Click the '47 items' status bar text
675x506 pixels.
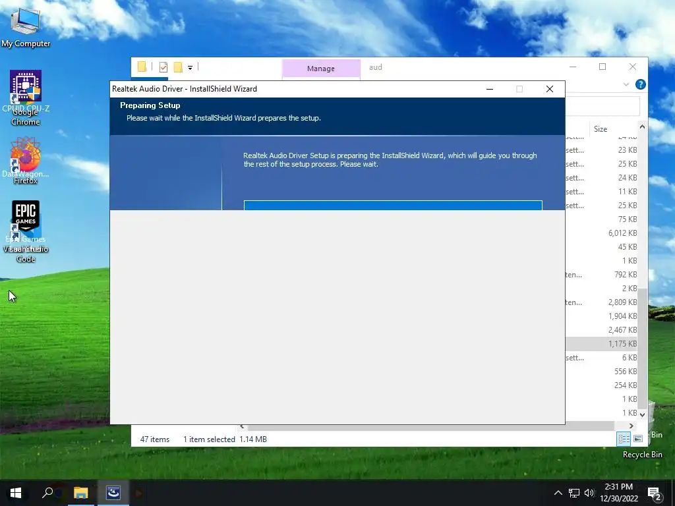pyautogui.click(x=155, y=439)
